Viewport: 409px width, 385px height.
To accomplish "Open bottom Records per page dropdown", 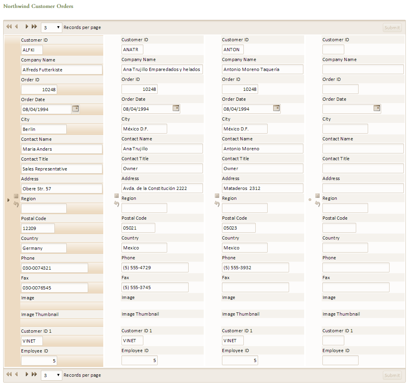I will (x=52, y=375).
